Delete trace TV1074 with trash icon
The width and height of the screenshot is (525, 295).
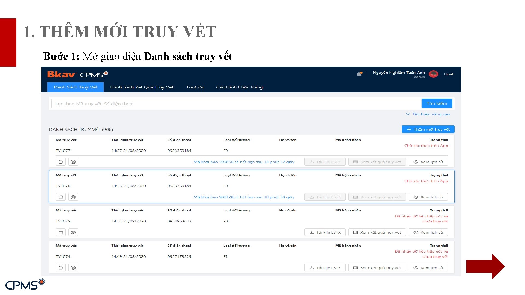pos(61,268)
